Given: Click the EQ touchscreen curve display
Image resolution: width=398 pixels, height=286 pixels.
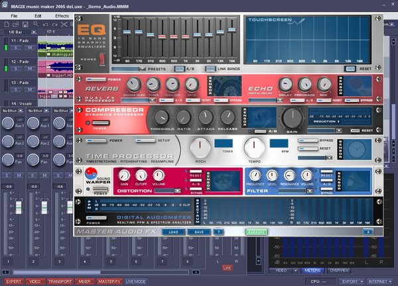Looking at the screenshot, I should point(307,40).
